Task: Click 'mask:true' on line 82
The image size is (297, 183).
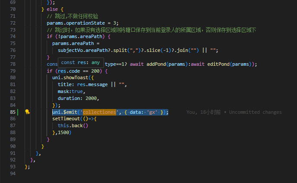Action: [70, 92]
